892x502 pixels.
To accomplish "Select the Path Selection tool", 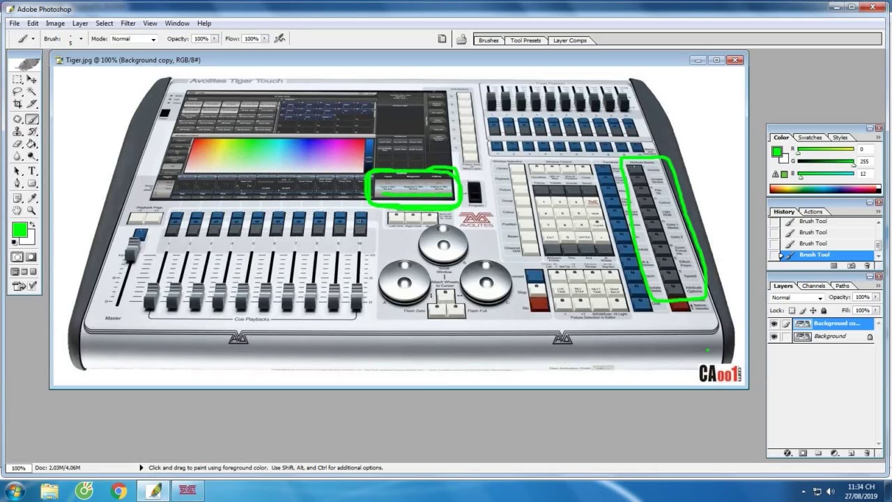I will pos(17,171).
